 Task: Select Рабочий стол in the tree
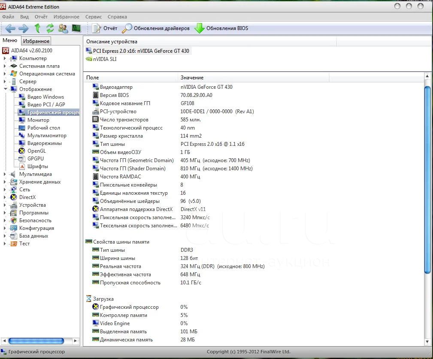click(x=39, y=128)
